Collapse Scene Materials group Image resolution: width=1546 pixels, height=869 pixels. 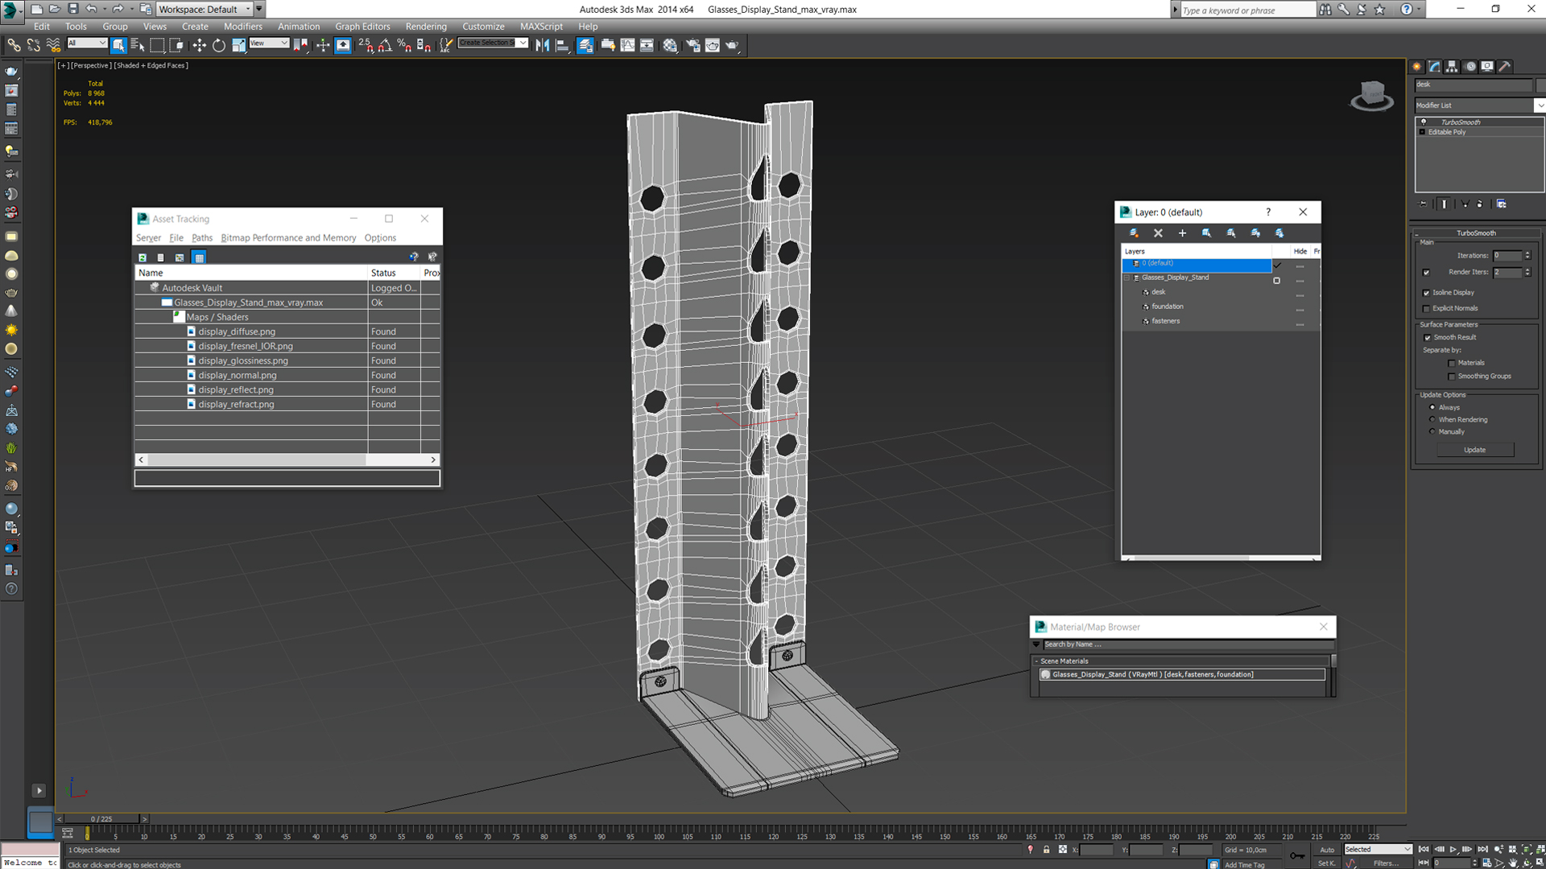click(1036, 661)
